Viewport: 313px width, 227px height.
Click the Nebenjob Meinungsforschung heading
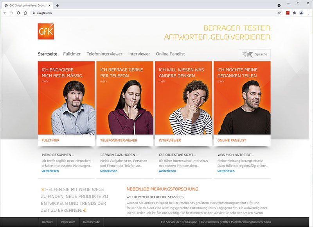pos(162,189)
